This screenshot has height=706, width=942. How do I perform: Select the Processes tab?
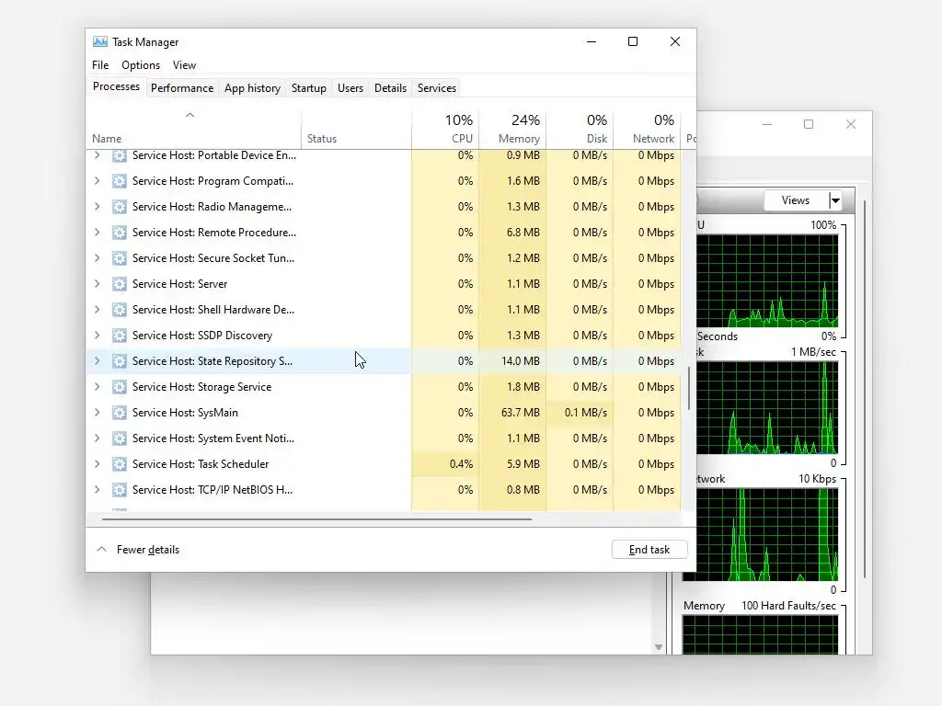pyautogui.click(x=116, y=86)
